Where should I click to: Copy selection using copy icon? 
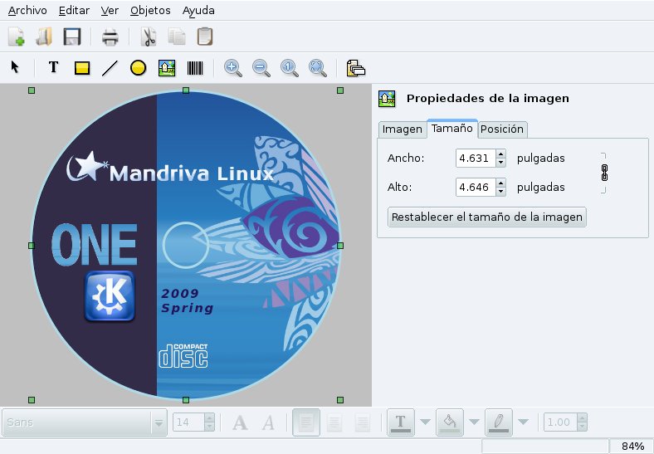tap(177, 37)
